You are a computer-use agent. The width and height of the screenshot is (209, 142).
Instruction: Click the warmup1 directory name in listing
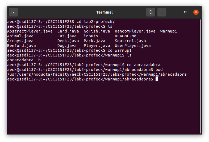click(x=169, y=31)
